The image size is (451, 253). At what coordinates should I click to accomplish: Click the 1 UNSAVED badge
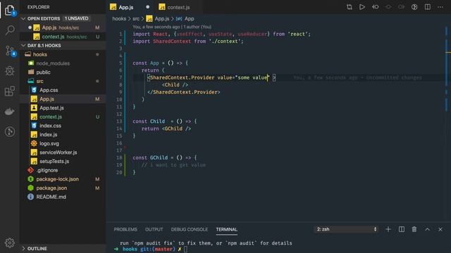[76, 18]
